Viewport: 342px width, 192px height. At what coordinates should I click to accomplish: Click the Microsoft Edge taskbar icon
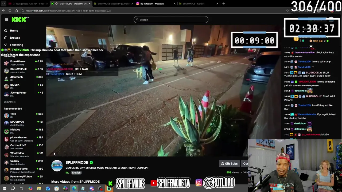pyautogui.click(x=74, y=189)
